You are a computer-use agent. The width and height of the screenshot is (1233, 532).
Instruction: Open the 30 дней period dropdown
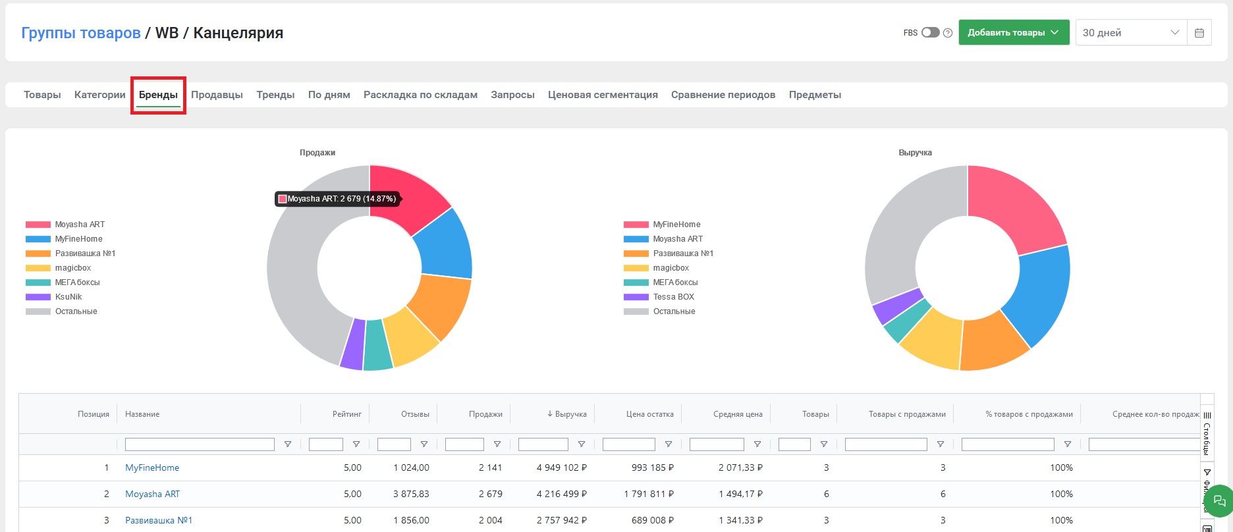coord(1131,32)
